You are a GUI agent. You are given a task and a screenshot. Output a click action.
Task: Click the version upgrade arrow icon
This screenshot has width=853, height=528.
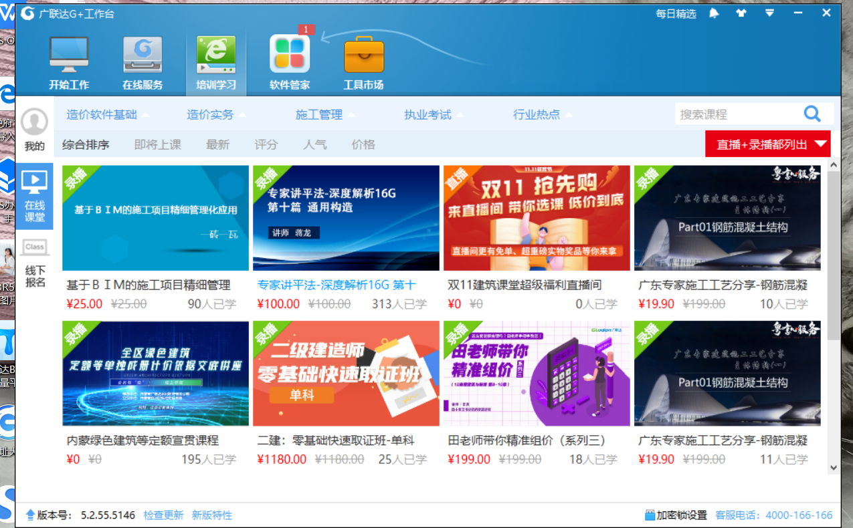tap(30, 515)
